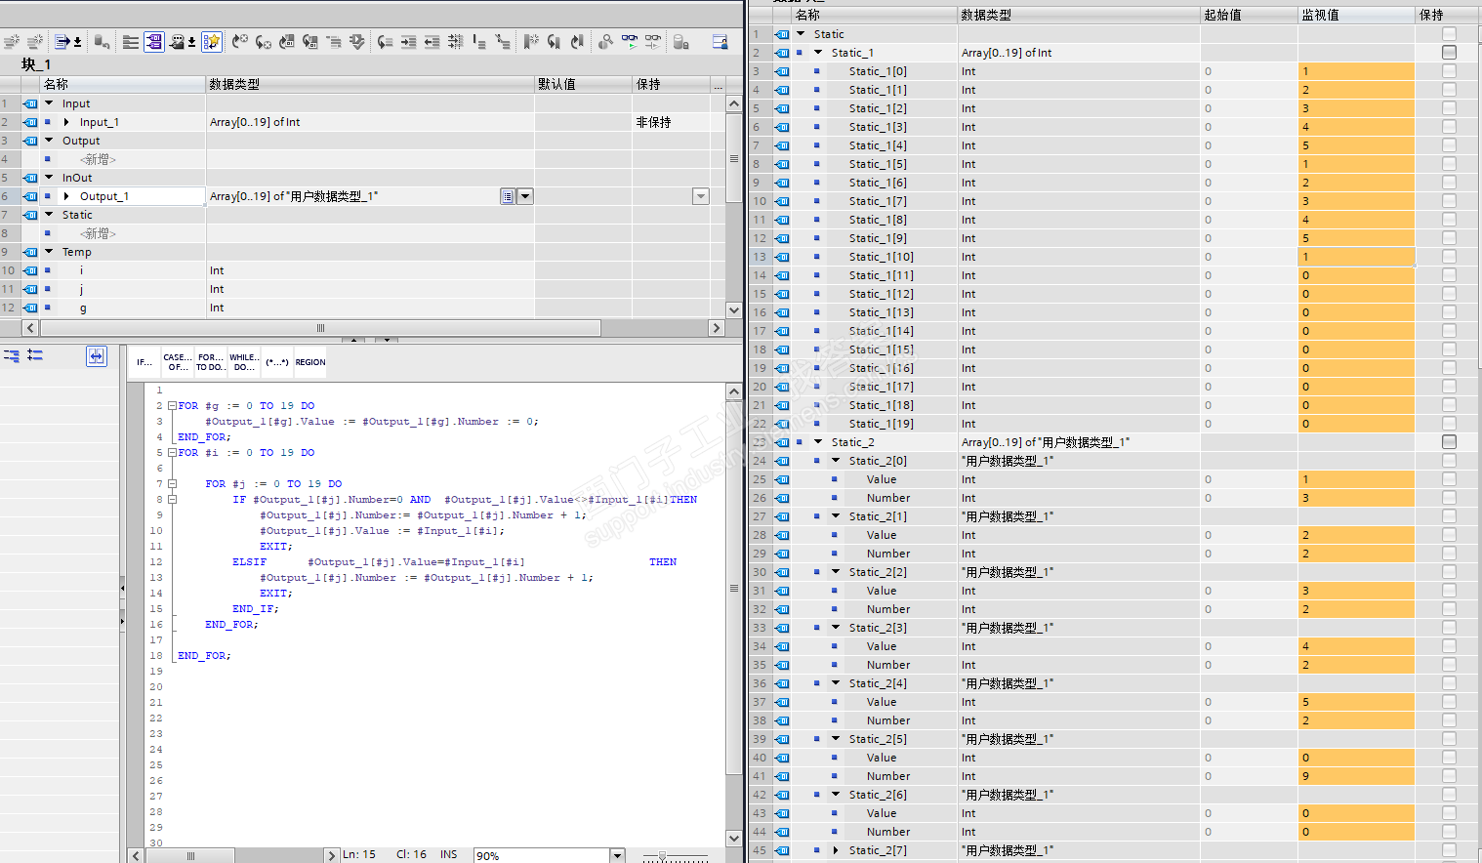Open the zoom percentage dropdown
The width and height of the screenshot is (1482, 863).
617,855
